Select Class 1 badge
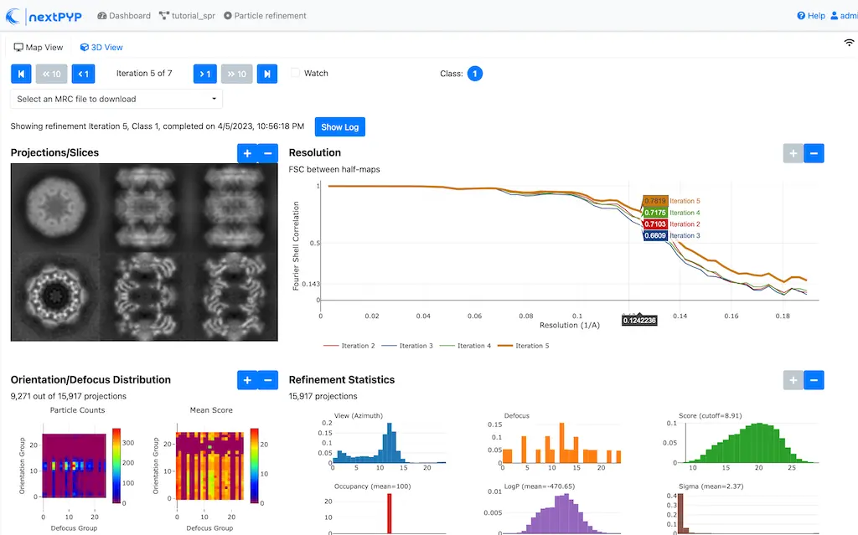 (474, 74)
